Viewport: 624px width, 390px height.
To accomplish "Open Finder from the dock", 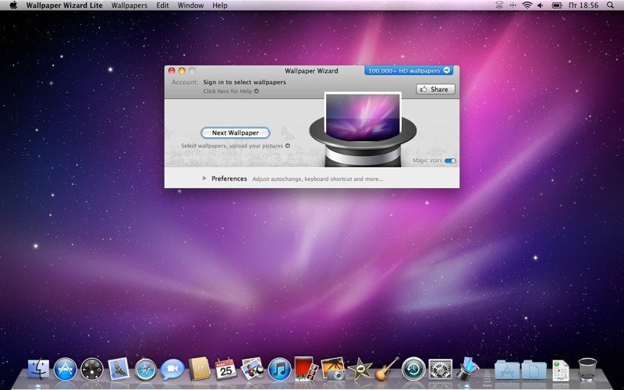I will [38, 369].
